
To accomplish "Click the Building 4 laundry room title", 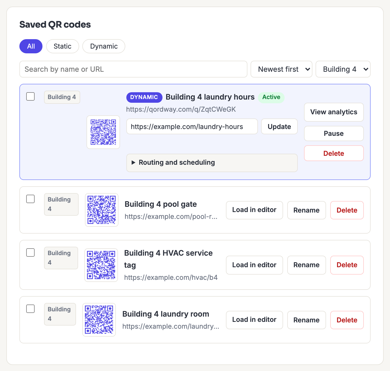I will (x=166, y=314).
